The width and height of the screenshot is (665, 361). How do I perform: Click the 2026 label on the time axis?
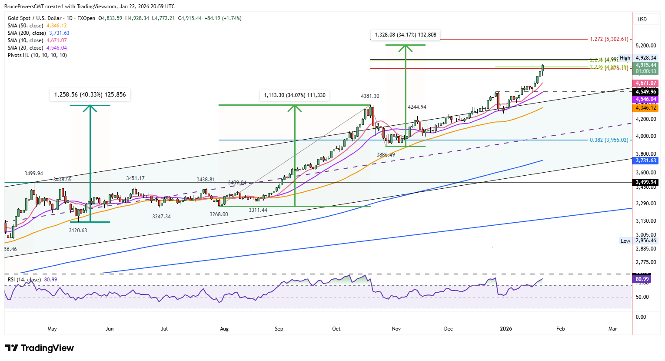[505, 329]
